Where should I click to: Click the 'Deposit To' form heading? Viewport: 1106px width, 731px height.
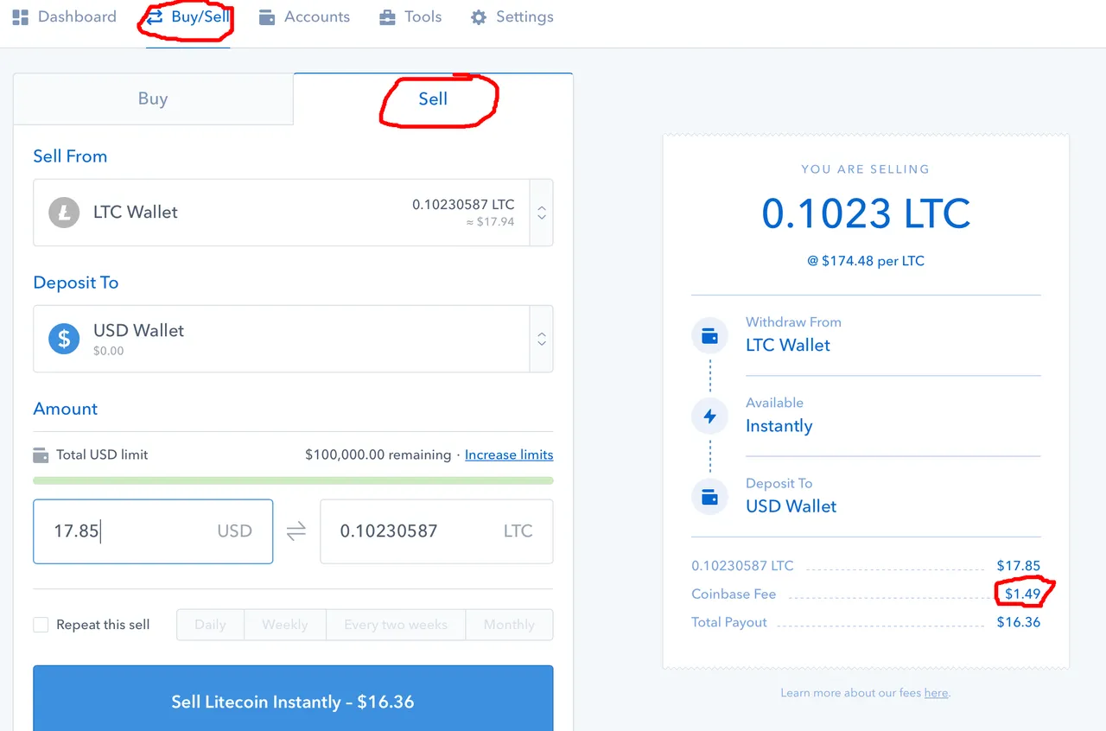(76, 283)
